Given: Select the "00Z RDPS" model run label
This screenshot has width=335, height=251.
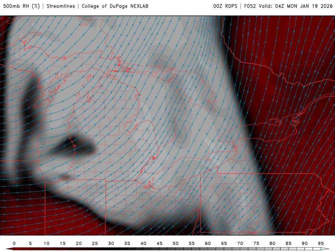Looking at the screenshot, I should tap(225, 6).
